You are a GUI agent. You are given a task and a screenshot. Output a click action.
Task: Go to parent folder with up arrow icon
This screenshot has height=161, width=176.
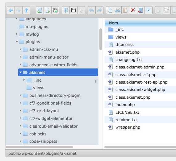pyautogui.click(x=26, y=10)
